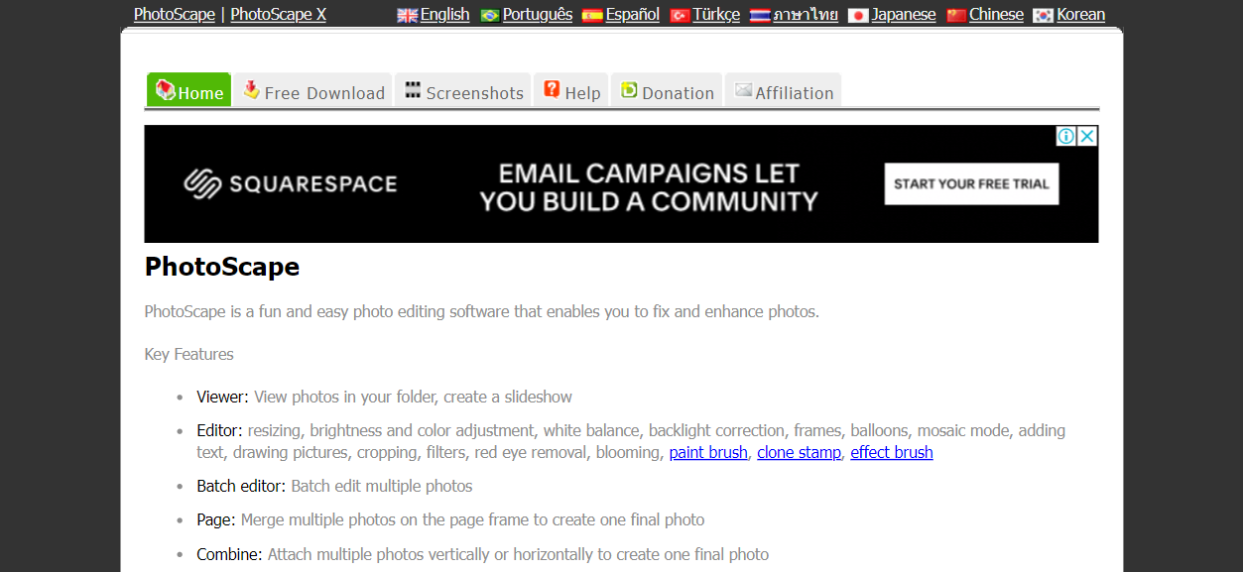
Task: Click the envelope icon on Affiliation tab
Action: click(743, 90)
